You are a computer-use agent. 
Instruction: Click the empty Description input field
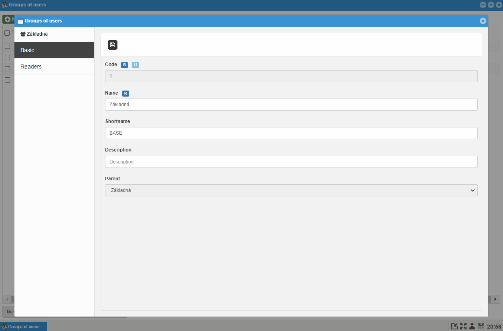point(291,162)
